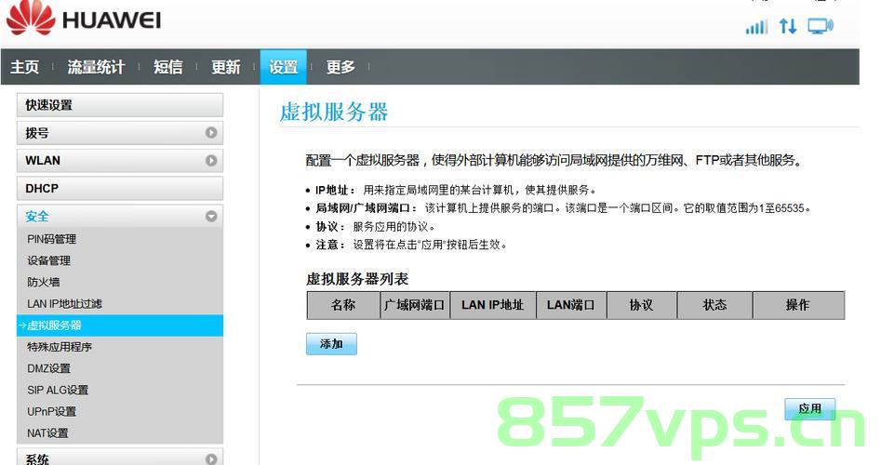Select 虚拟服务器 in sidebar
881x465 pixels.
(120, 325)
